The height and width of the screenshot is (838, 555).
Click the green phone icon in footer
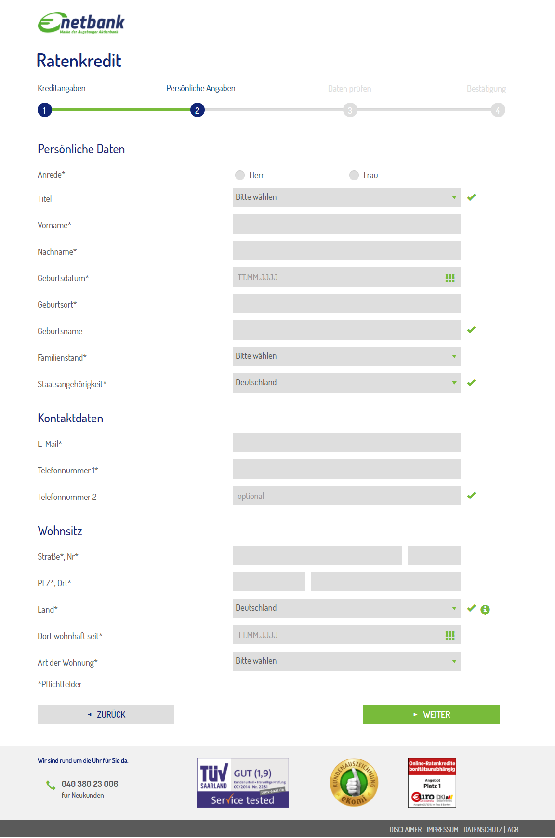pos(51,785)
